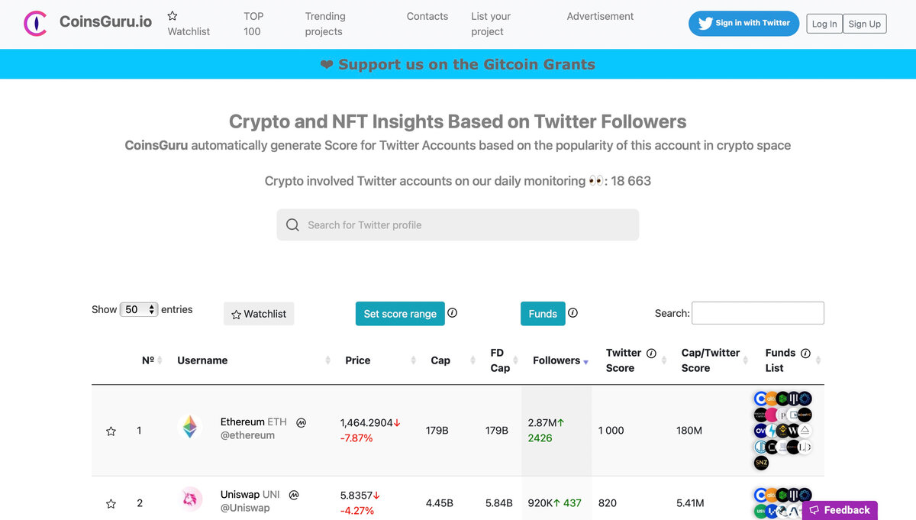916x520 pixels.
Task: Open chart icon next to Ethereum ETH
Action: [302, 422]
